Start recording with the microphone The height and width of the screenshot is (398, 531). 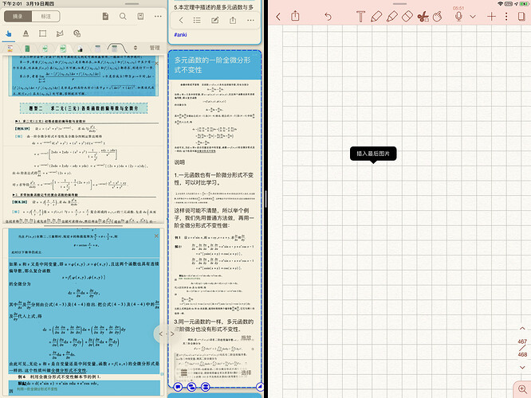click(458, 17)
